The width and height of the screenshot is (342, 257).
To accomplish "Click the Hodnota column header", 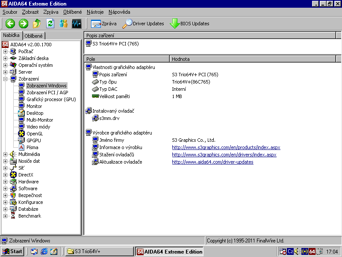I will click(180, 59).
